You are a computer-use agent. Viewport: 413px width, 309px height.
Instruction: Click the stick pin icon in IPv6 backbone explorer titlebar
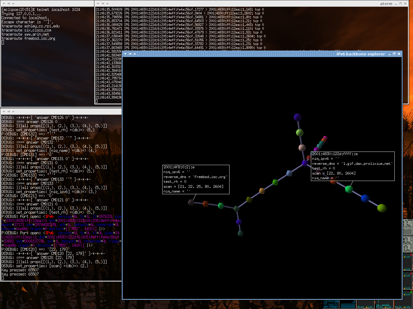tap(130, 54)
